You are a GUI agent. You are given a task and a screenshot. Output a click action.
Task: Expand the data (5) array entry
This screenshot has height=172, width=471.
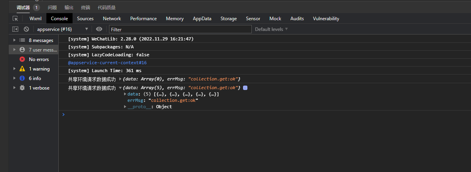[x=126, y=94]
